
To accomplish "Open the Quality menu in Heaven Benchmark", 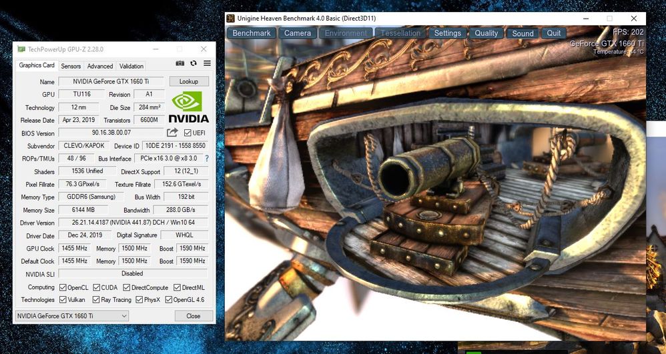I will click(486, 33).
